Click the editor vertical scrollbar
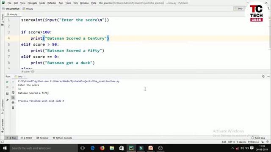Viewport: 271px width, 152px height. (270, 33)
